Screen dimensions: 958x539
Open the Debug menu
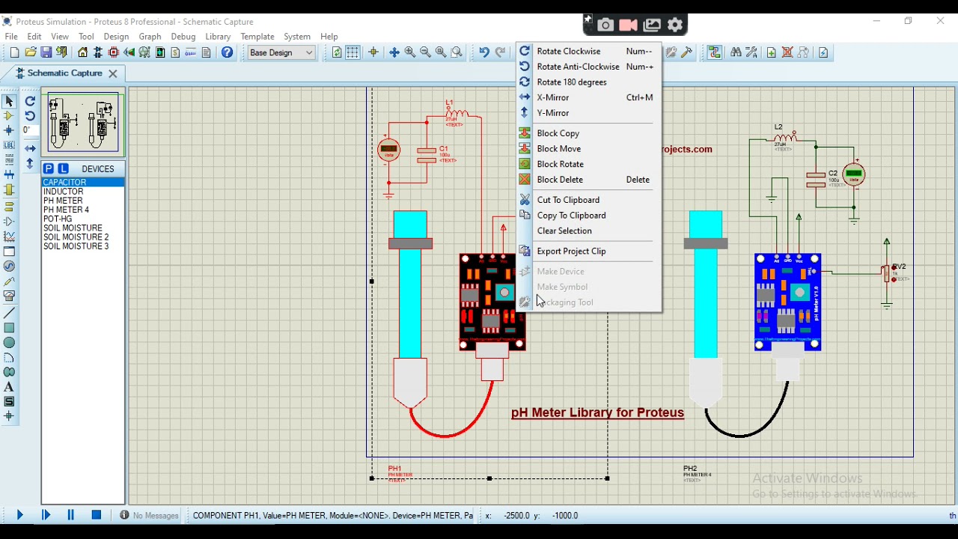click(183, 37)
